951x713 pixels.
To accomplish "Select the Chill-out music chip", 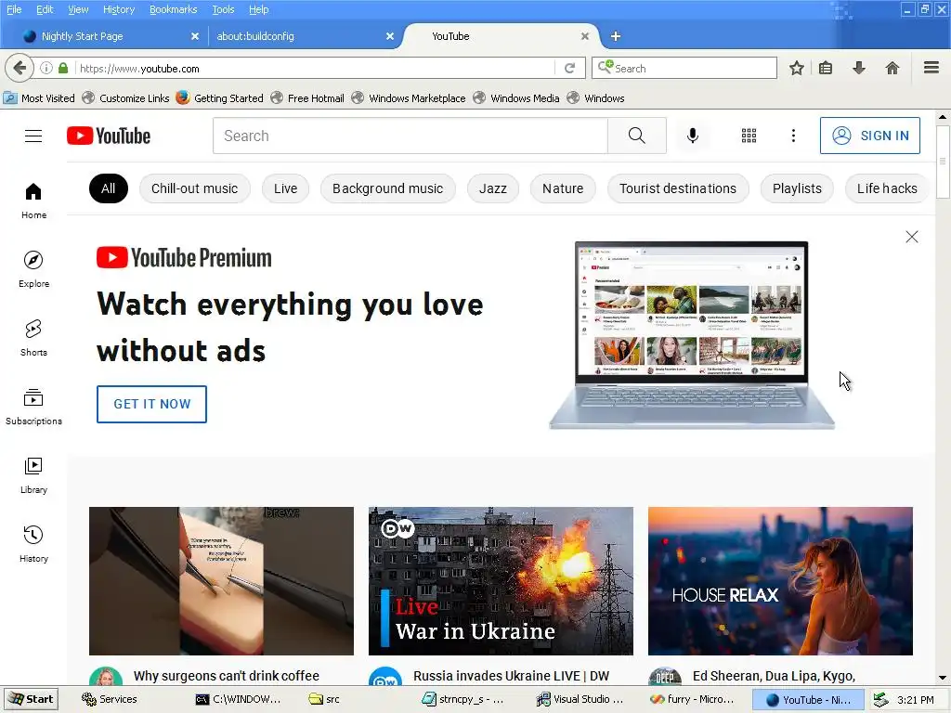I will click(195, 188).
